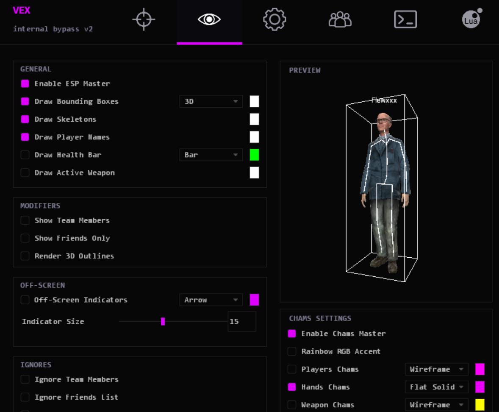Open Hands Chams Flat Solid dropdown
499x412 pixels.
pos(437,387)
